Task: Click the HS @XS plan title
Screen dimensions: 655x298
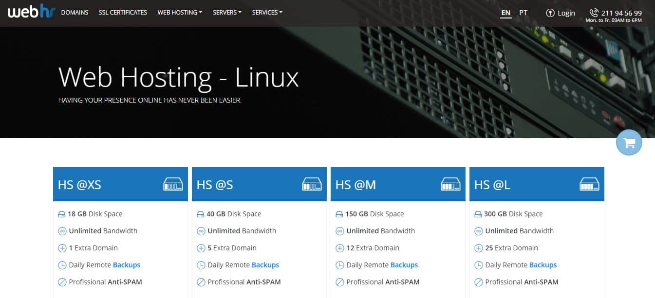Action: click(79, 185)
